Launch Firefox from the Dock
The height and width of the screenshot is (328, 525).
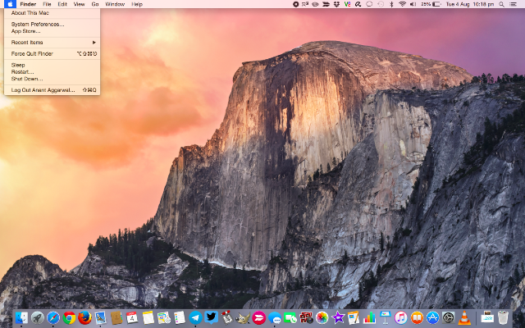[x=85, y=317]
